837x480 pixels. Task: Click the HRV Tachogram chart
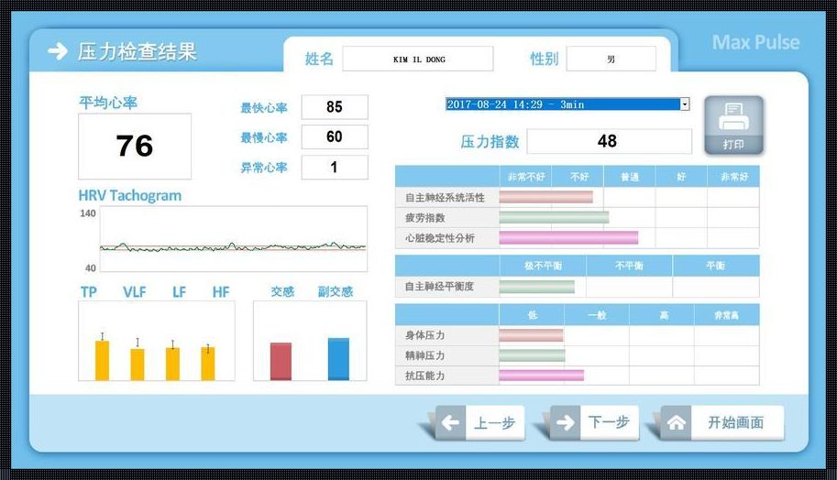(233, 239)
